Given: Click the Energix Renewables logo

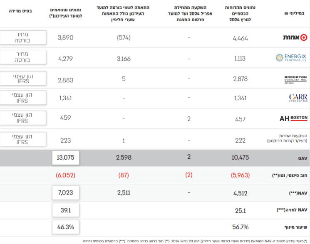Looking at the screenshot, I should 291,58.
